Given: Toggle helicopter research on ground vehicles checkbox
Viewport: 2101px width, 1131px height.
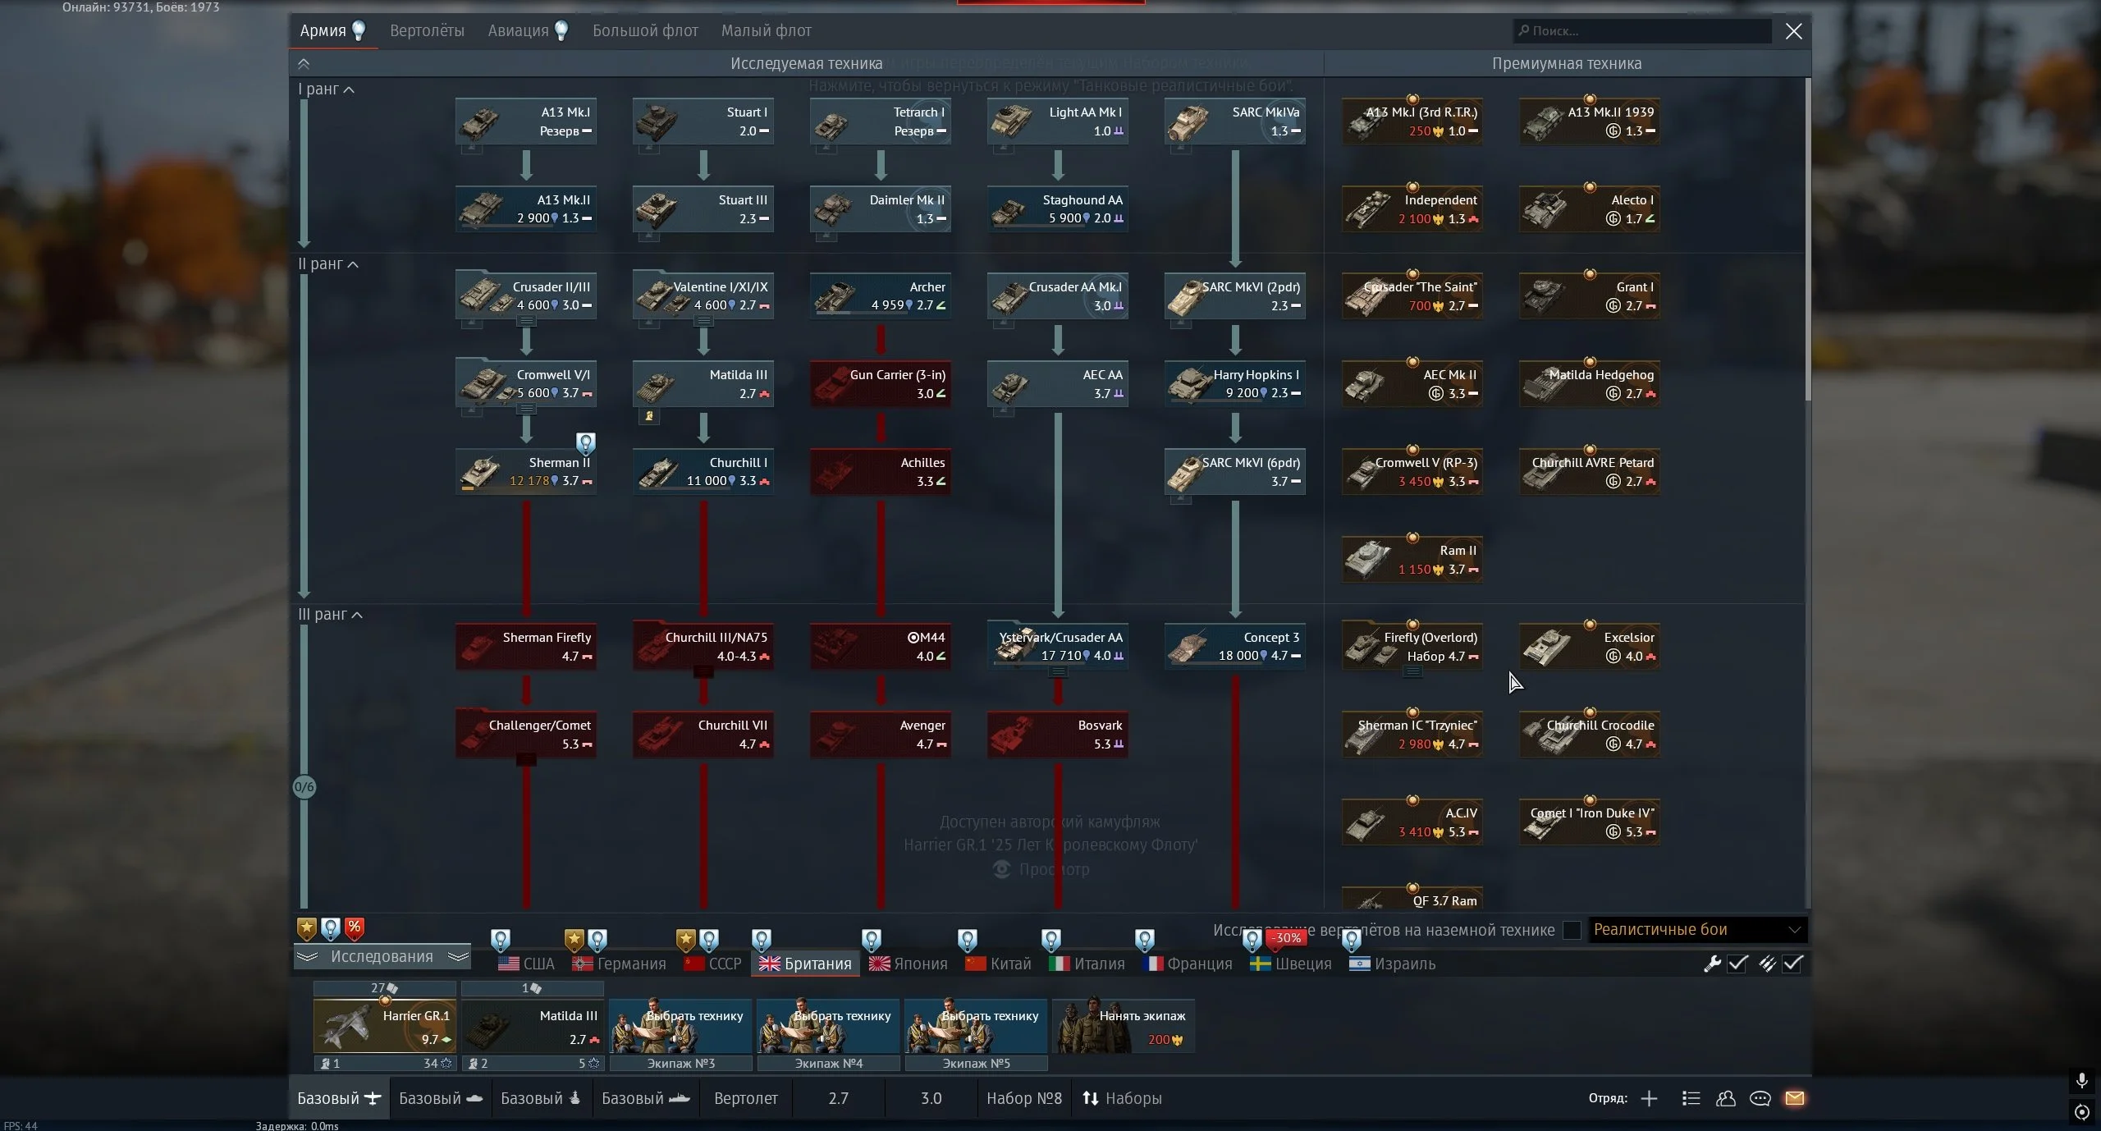Looking at the screenshot, I should click(1572, 930).
